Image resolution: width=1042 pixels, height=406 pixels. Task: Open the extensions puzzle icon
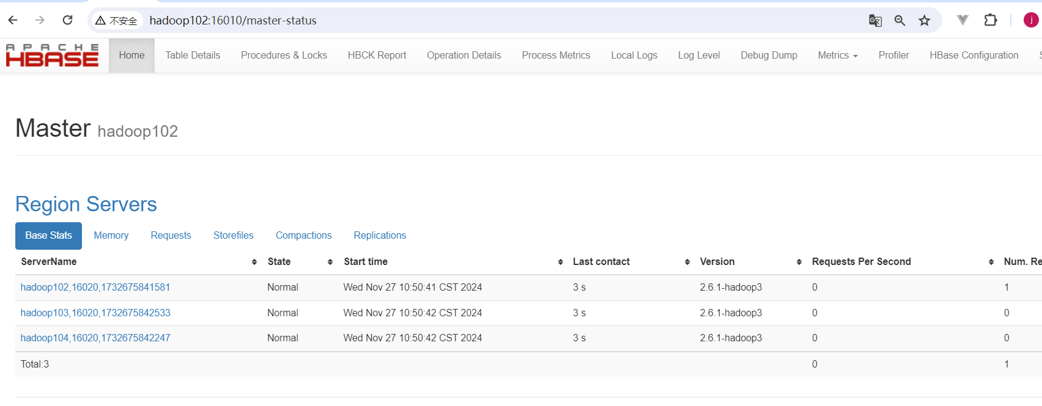(991, 20)
